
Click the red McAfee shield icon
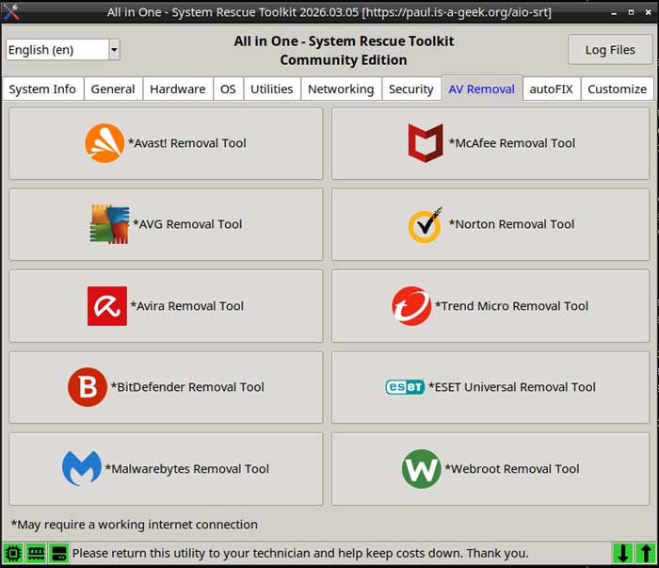[x=426, y=143]
